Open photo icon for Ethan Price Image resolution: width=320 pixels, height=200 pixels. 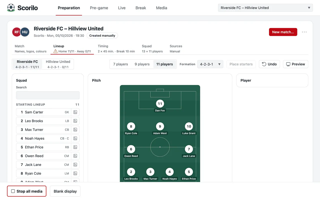(x=75, y=147)
